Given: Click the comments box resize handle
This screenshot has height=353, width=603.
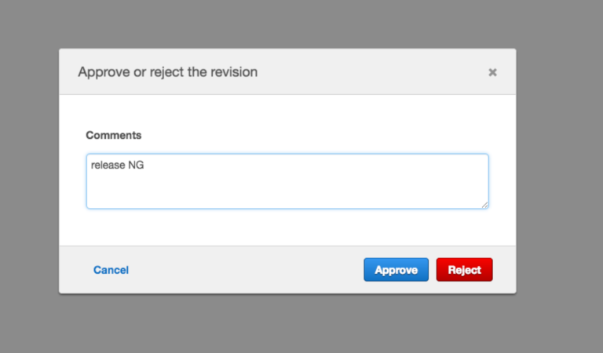Looking at the screenshot, I should point(484,205).
